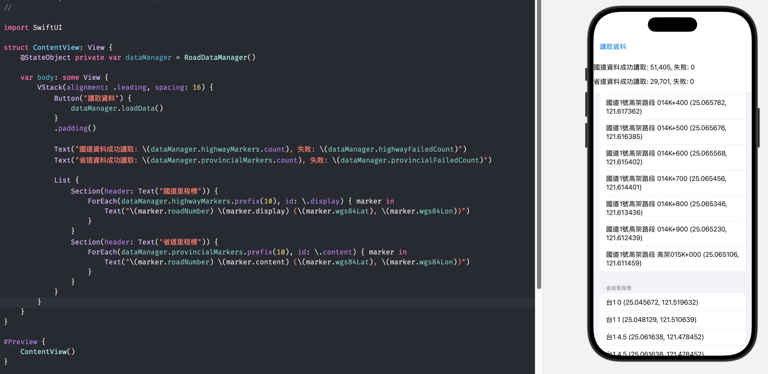Click the 省道里程標 section header

coord(618,288)
